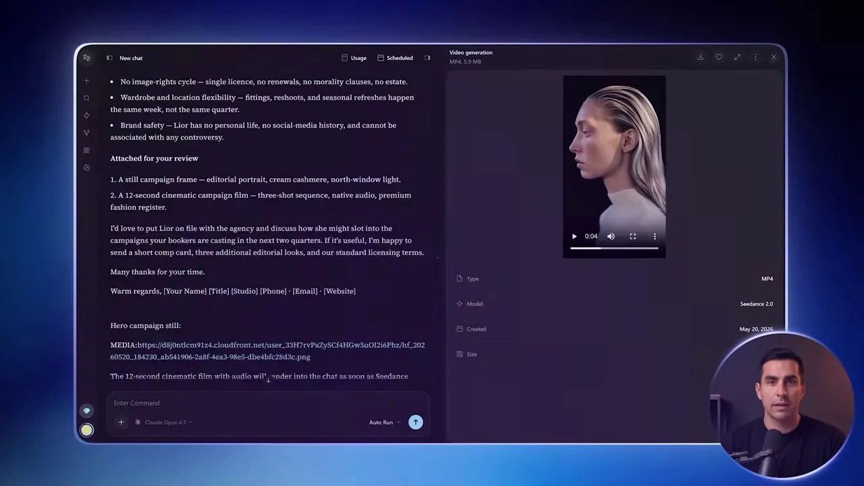This screenshot has width=864, height=486.
Task: Expand the video panel to fullscreen
Action: (x=737, y=57)
